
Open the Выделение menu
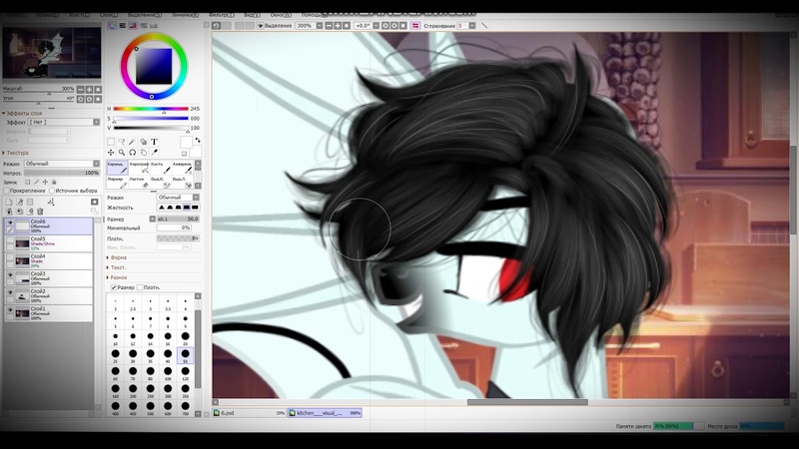tap(144, 15)
